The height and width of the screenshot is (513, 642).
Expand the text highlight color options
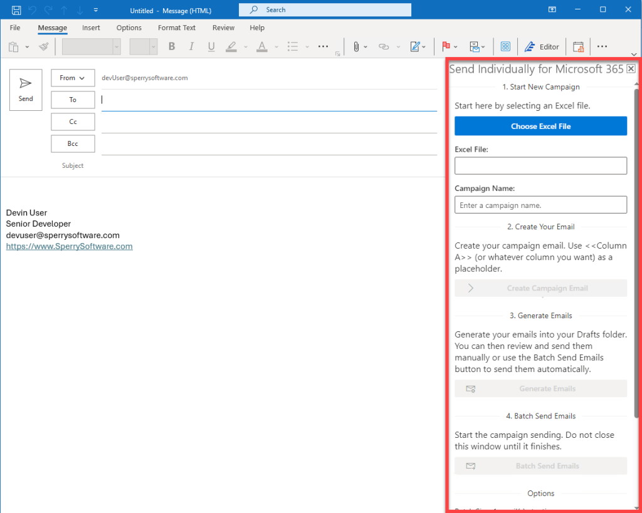(245, 46)
